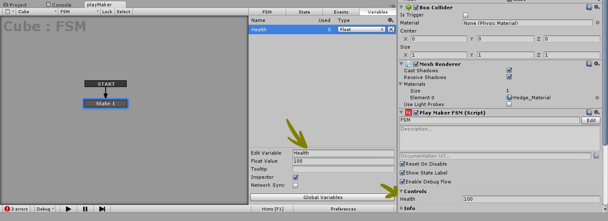Open the Box Collider gear settings menu
The image size is (608, 221).
point(597,7)
